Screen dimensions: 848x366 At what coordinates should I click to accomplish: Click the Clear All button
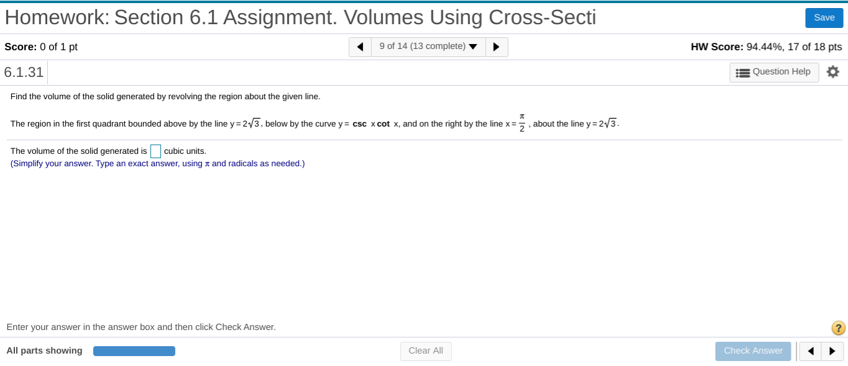[x=425, y=351]
